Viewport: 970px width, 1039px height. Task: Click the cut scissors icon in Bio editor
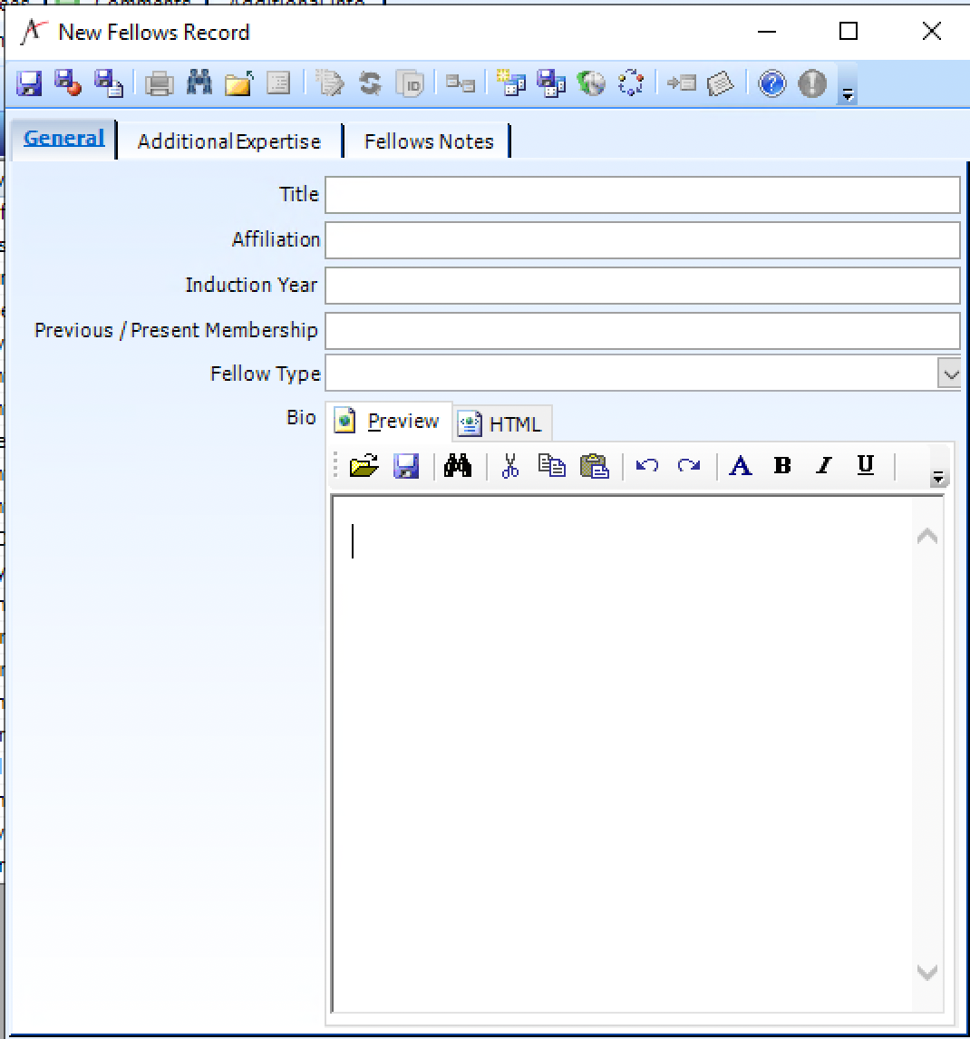pyautogui.click(x=509, y=466)
